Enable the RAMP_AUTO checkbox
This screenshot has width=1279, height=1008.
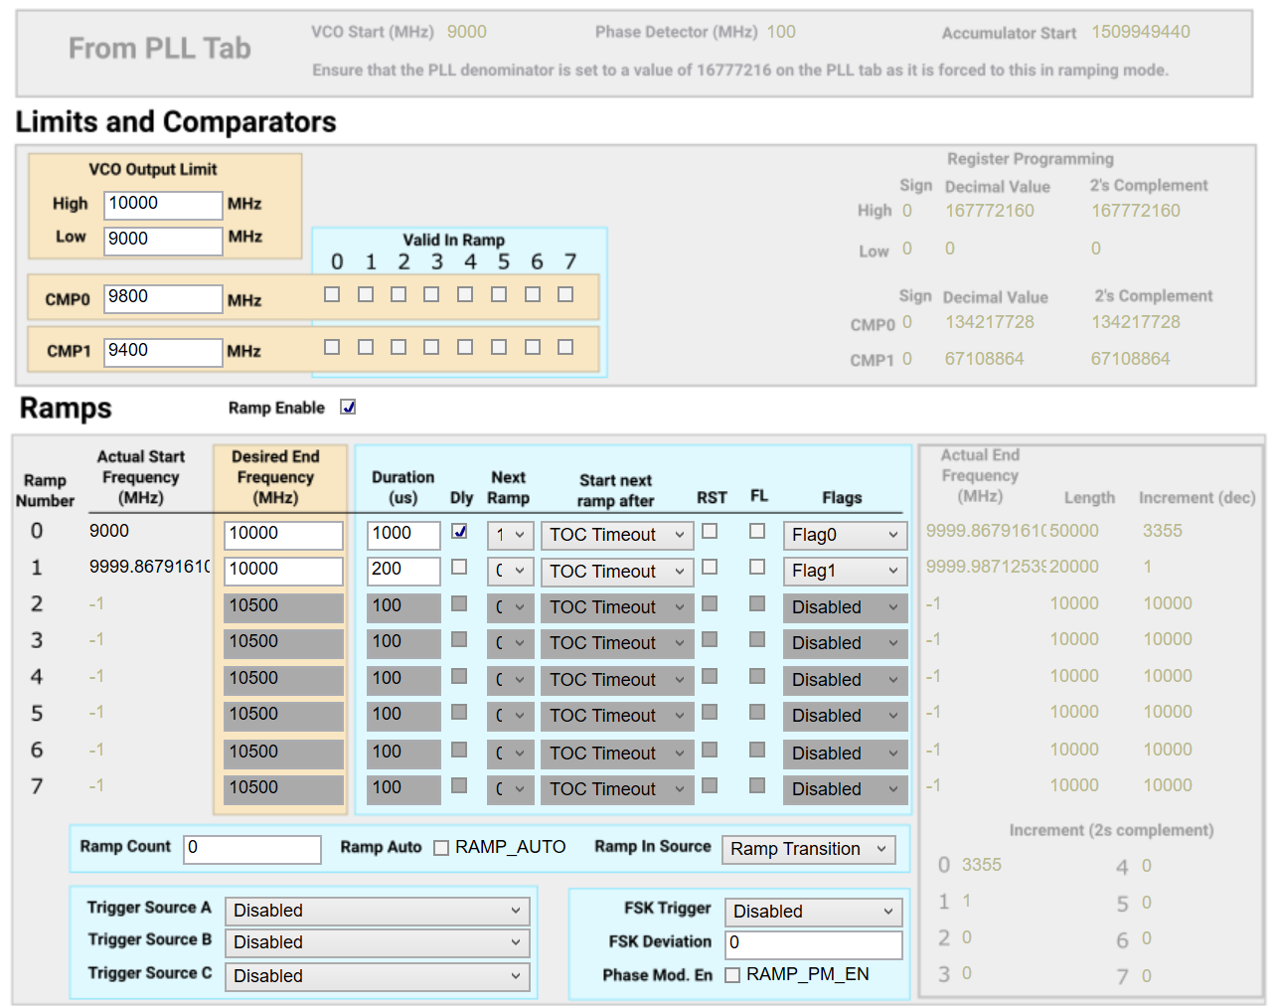441,848
